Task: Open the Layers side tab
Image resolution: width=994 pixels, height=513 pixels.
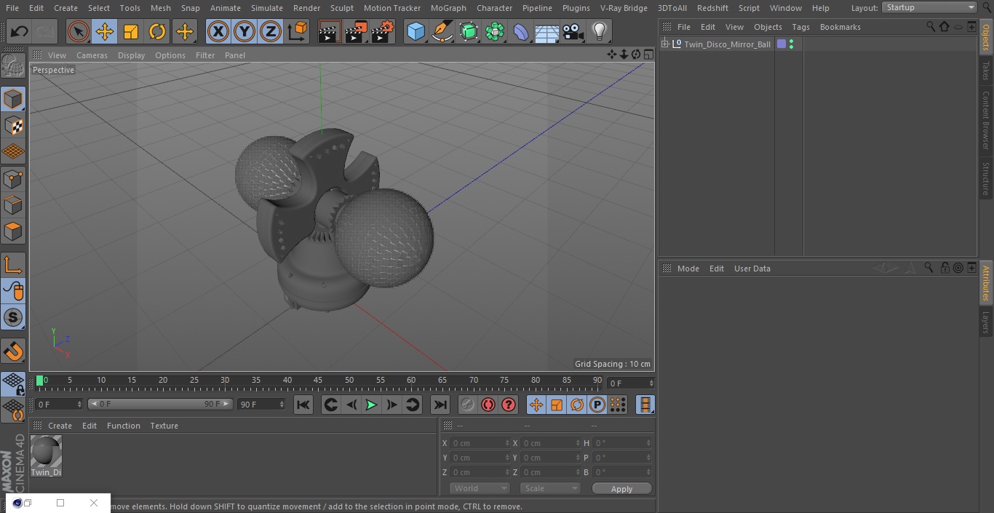Action: [986, 322]
